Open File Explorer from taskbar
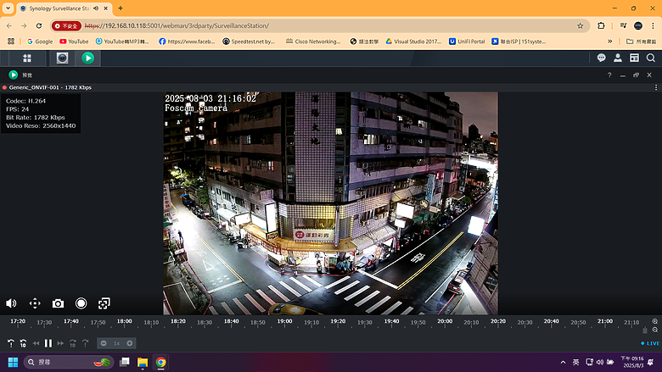This screenshot has height=372, width=662. 143,362
